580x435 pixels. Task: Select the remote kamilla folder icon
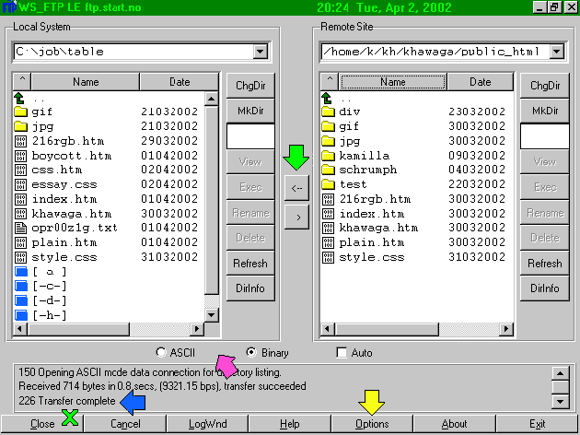click(328, 155)
